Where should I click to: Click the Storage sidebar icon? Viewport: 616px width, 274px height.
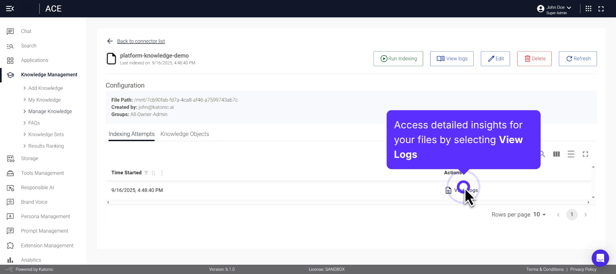pos(10,158)
